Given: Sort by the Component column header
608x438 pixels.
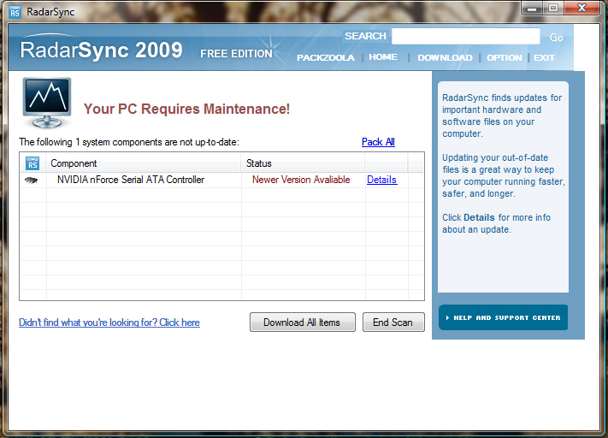Looking at the screenshot, I should click(x=144, y=163).
